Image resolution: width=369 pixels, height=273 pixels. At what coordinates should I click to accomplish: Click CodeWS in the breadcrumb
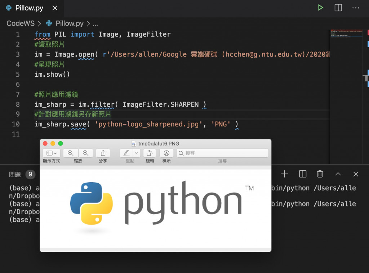[21, 23]
